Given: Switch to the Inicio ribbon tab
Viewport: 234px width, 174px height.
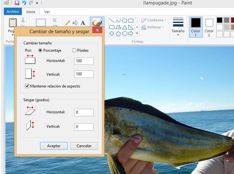Looking at the screenshot, I should click(30, 12).
